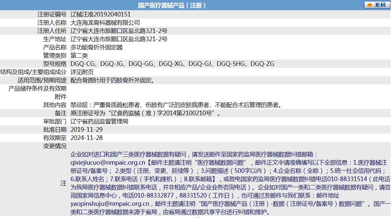Select approving department 辽宁省药品监督管理局
Screen dimensions: 392x218
coord(99,122)
